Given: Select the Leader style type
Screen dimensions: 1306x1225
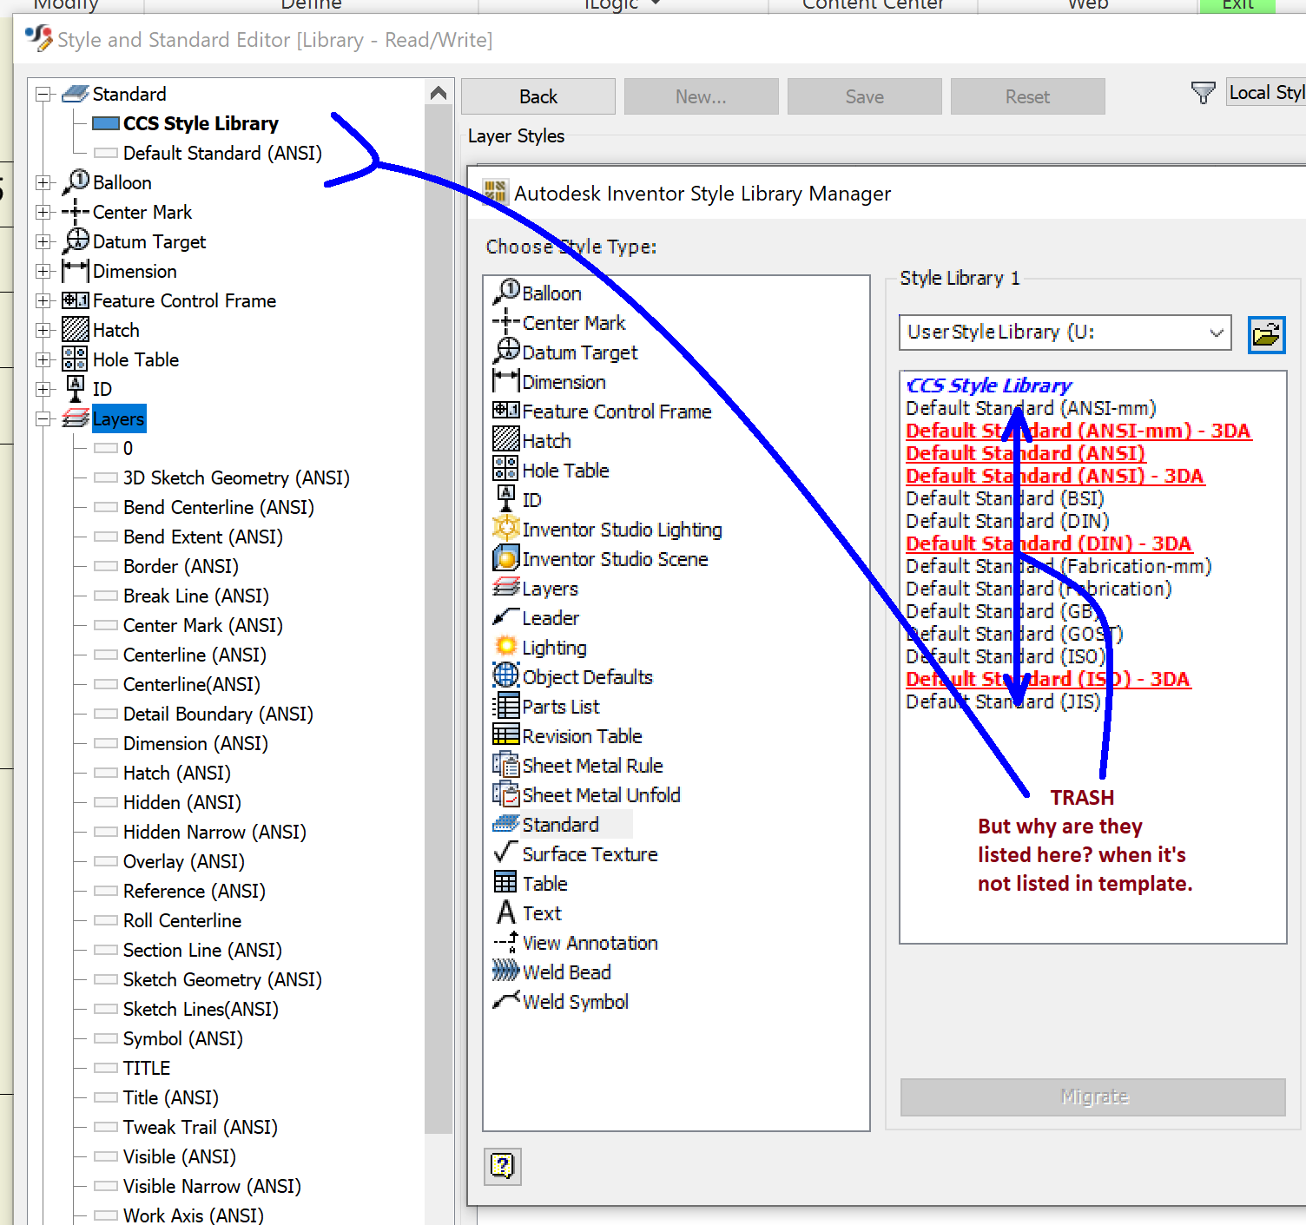Looking at the screenshot, I should pos(551,618).
